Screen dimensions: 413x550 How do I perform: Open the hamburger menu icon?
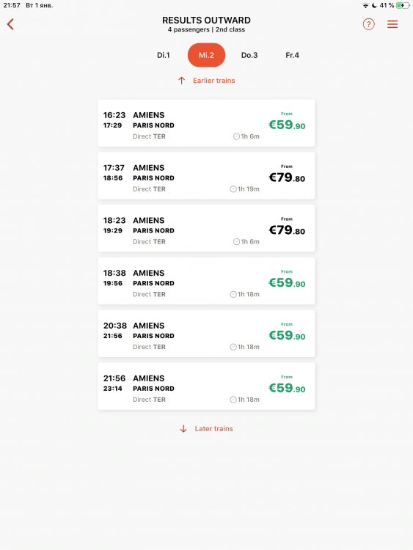(x=392, y=24)
